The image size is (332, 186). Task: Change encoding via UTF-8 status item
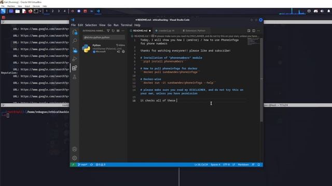226,165
